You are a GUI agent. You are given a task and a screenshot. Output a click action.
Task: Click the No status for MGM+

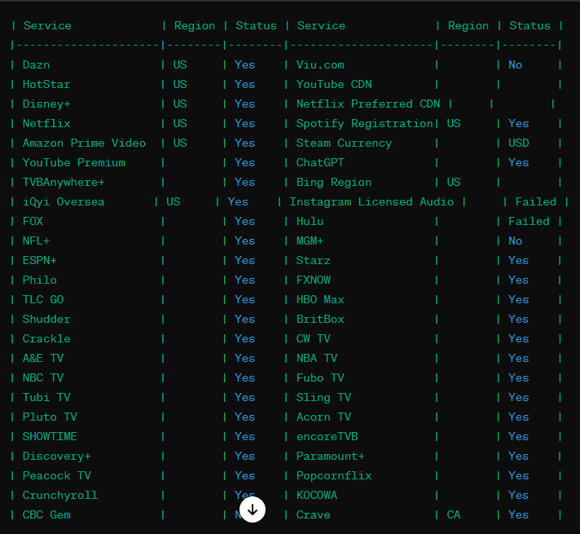point(516,241)
